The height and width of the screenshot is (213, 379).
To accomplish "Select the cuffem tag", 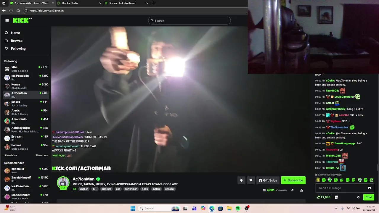I will coord(156,189).
